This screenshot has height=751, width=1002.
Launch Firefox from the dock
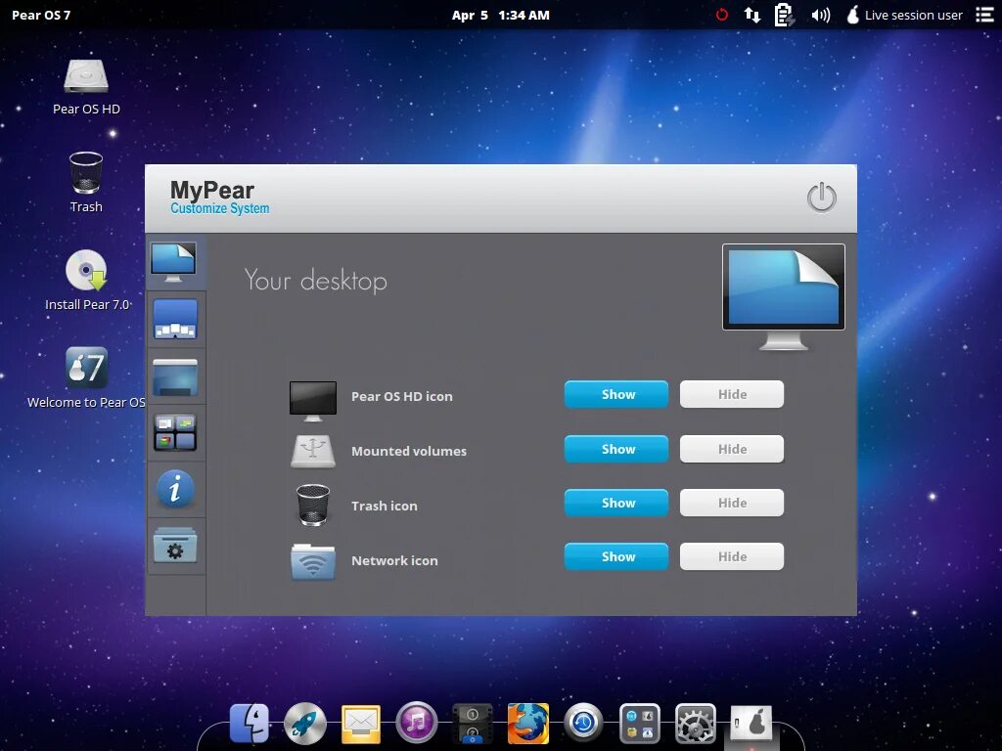(x=527, y=723)
